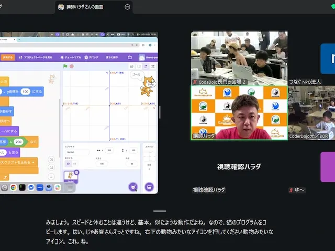The height and width of the screenshot is (251, 335).
Task: Switch to the large stage layout
Action: click(x=146, y=66)
